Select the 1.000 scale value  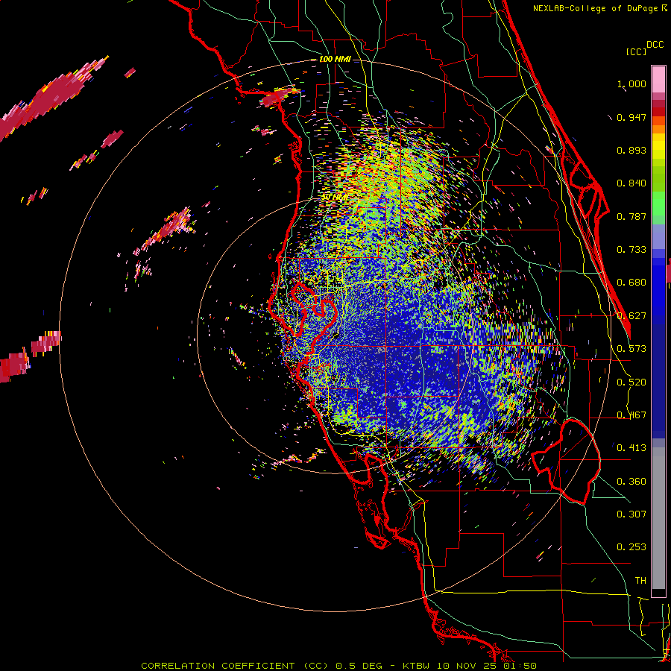[x=631, y=84]
